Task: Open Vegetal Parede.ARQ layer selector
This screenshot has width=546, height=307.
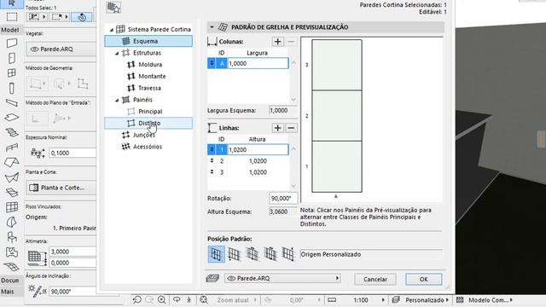Action: 61,49
